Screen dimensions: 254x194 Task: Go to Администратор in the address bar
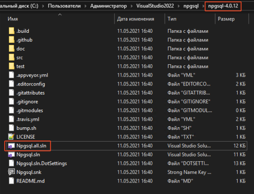point(108,6)
